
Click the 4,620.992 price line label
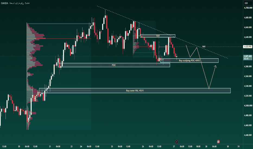click(248, 47)
